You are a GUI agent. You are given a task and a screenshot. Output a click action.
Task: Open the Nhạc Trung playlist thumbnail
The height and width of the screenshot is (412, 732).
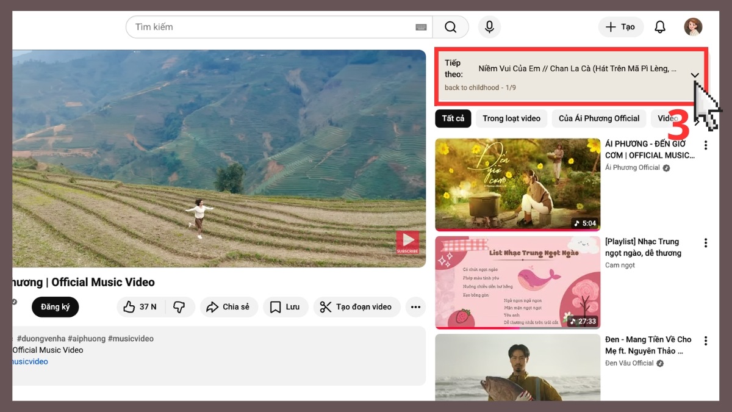point(517,282)
